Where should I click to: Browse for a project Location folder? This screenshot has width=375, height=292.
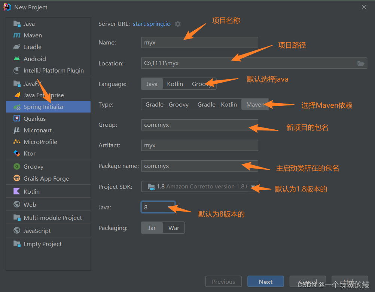[360, 63]
